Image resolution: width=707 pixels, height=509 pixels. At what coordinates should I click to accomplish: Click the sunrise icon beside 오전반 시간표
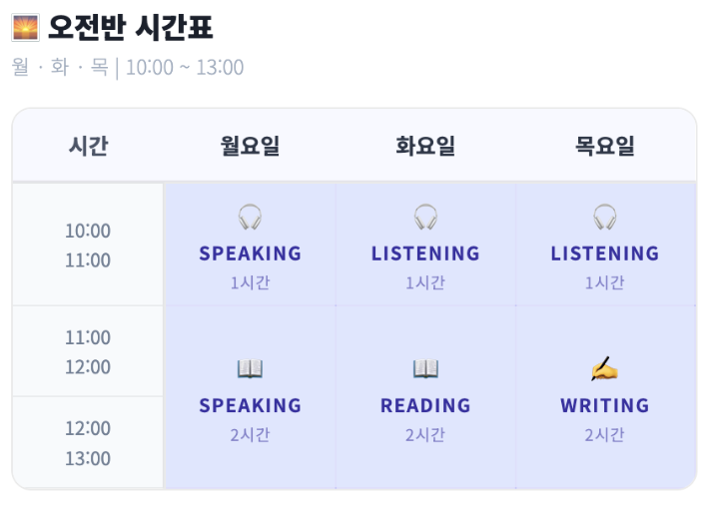tap(25, 28)
